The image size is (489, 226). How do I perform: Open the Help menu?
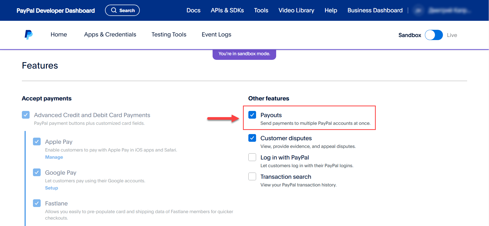[331, 10]
